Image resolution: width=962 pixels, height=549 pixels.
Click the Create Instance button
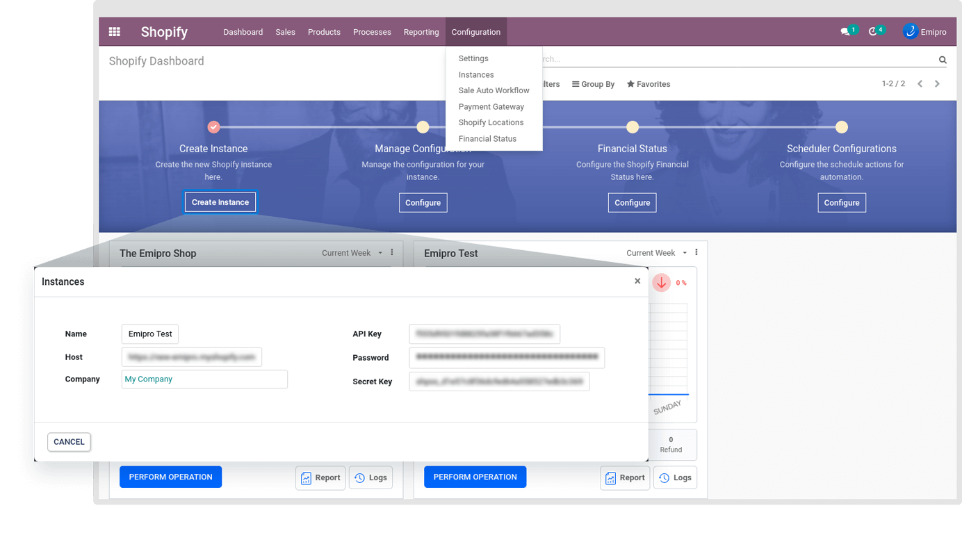[220, 202]
